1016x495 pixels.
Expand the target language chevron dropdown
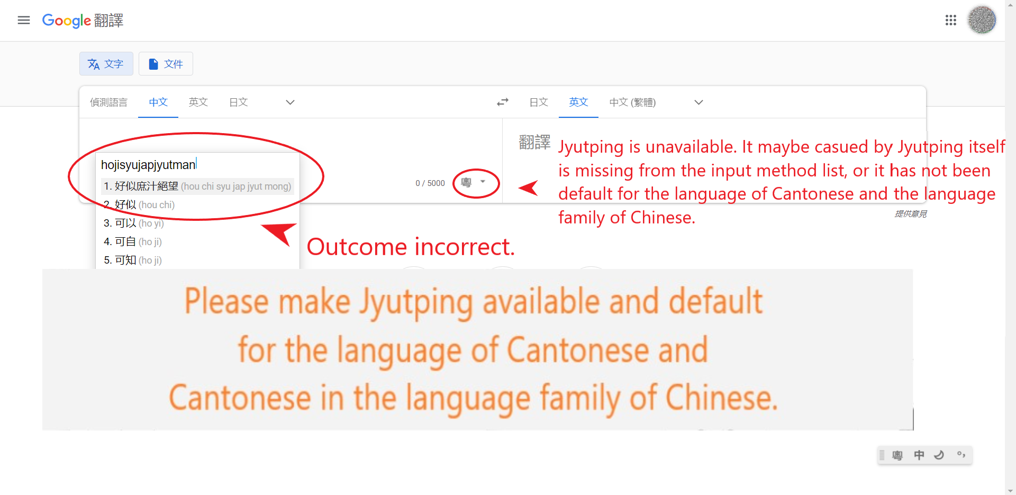click(x=698, y=102)
